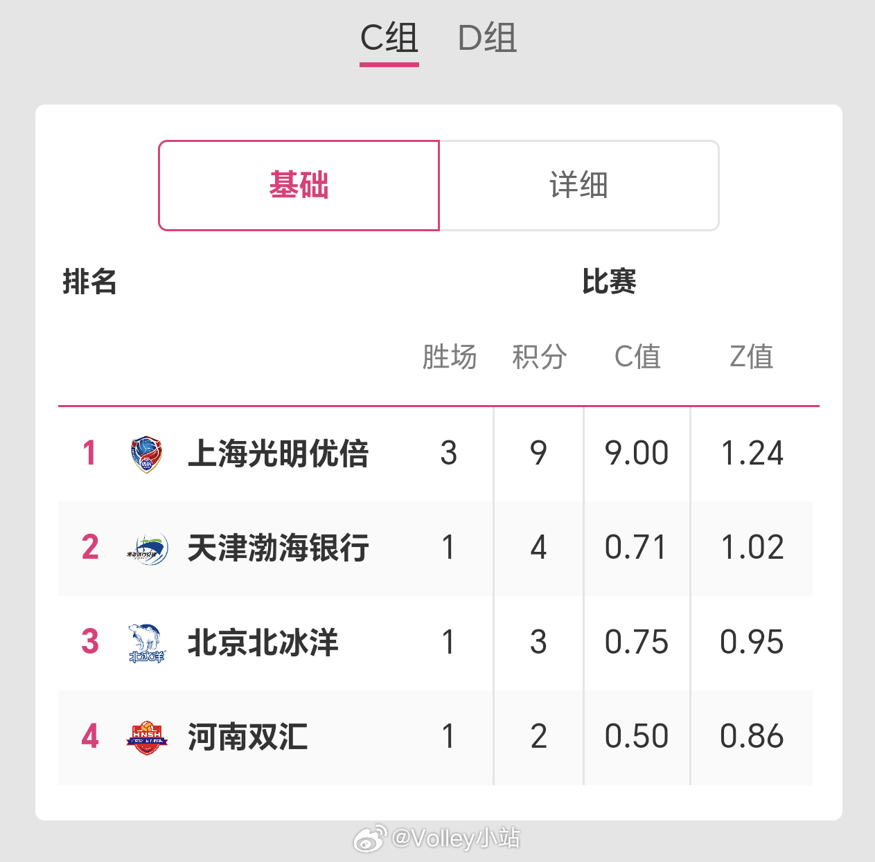875x862 pixels.
Task: Sort by the Z值 column header
Action: (750, 357)
